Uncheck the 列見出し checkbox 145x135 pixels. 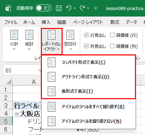click(x=86, y=46)
